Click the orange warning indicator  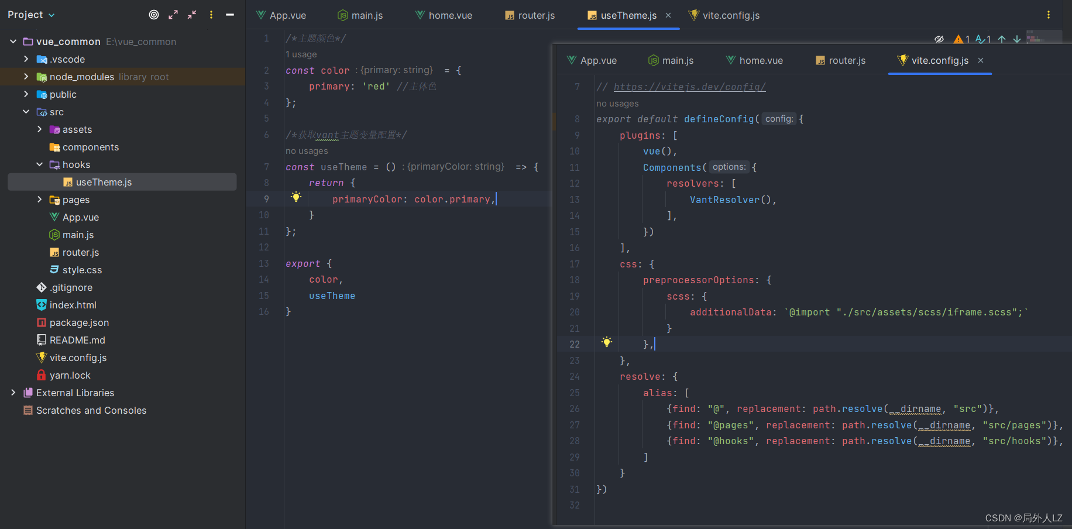961,39
